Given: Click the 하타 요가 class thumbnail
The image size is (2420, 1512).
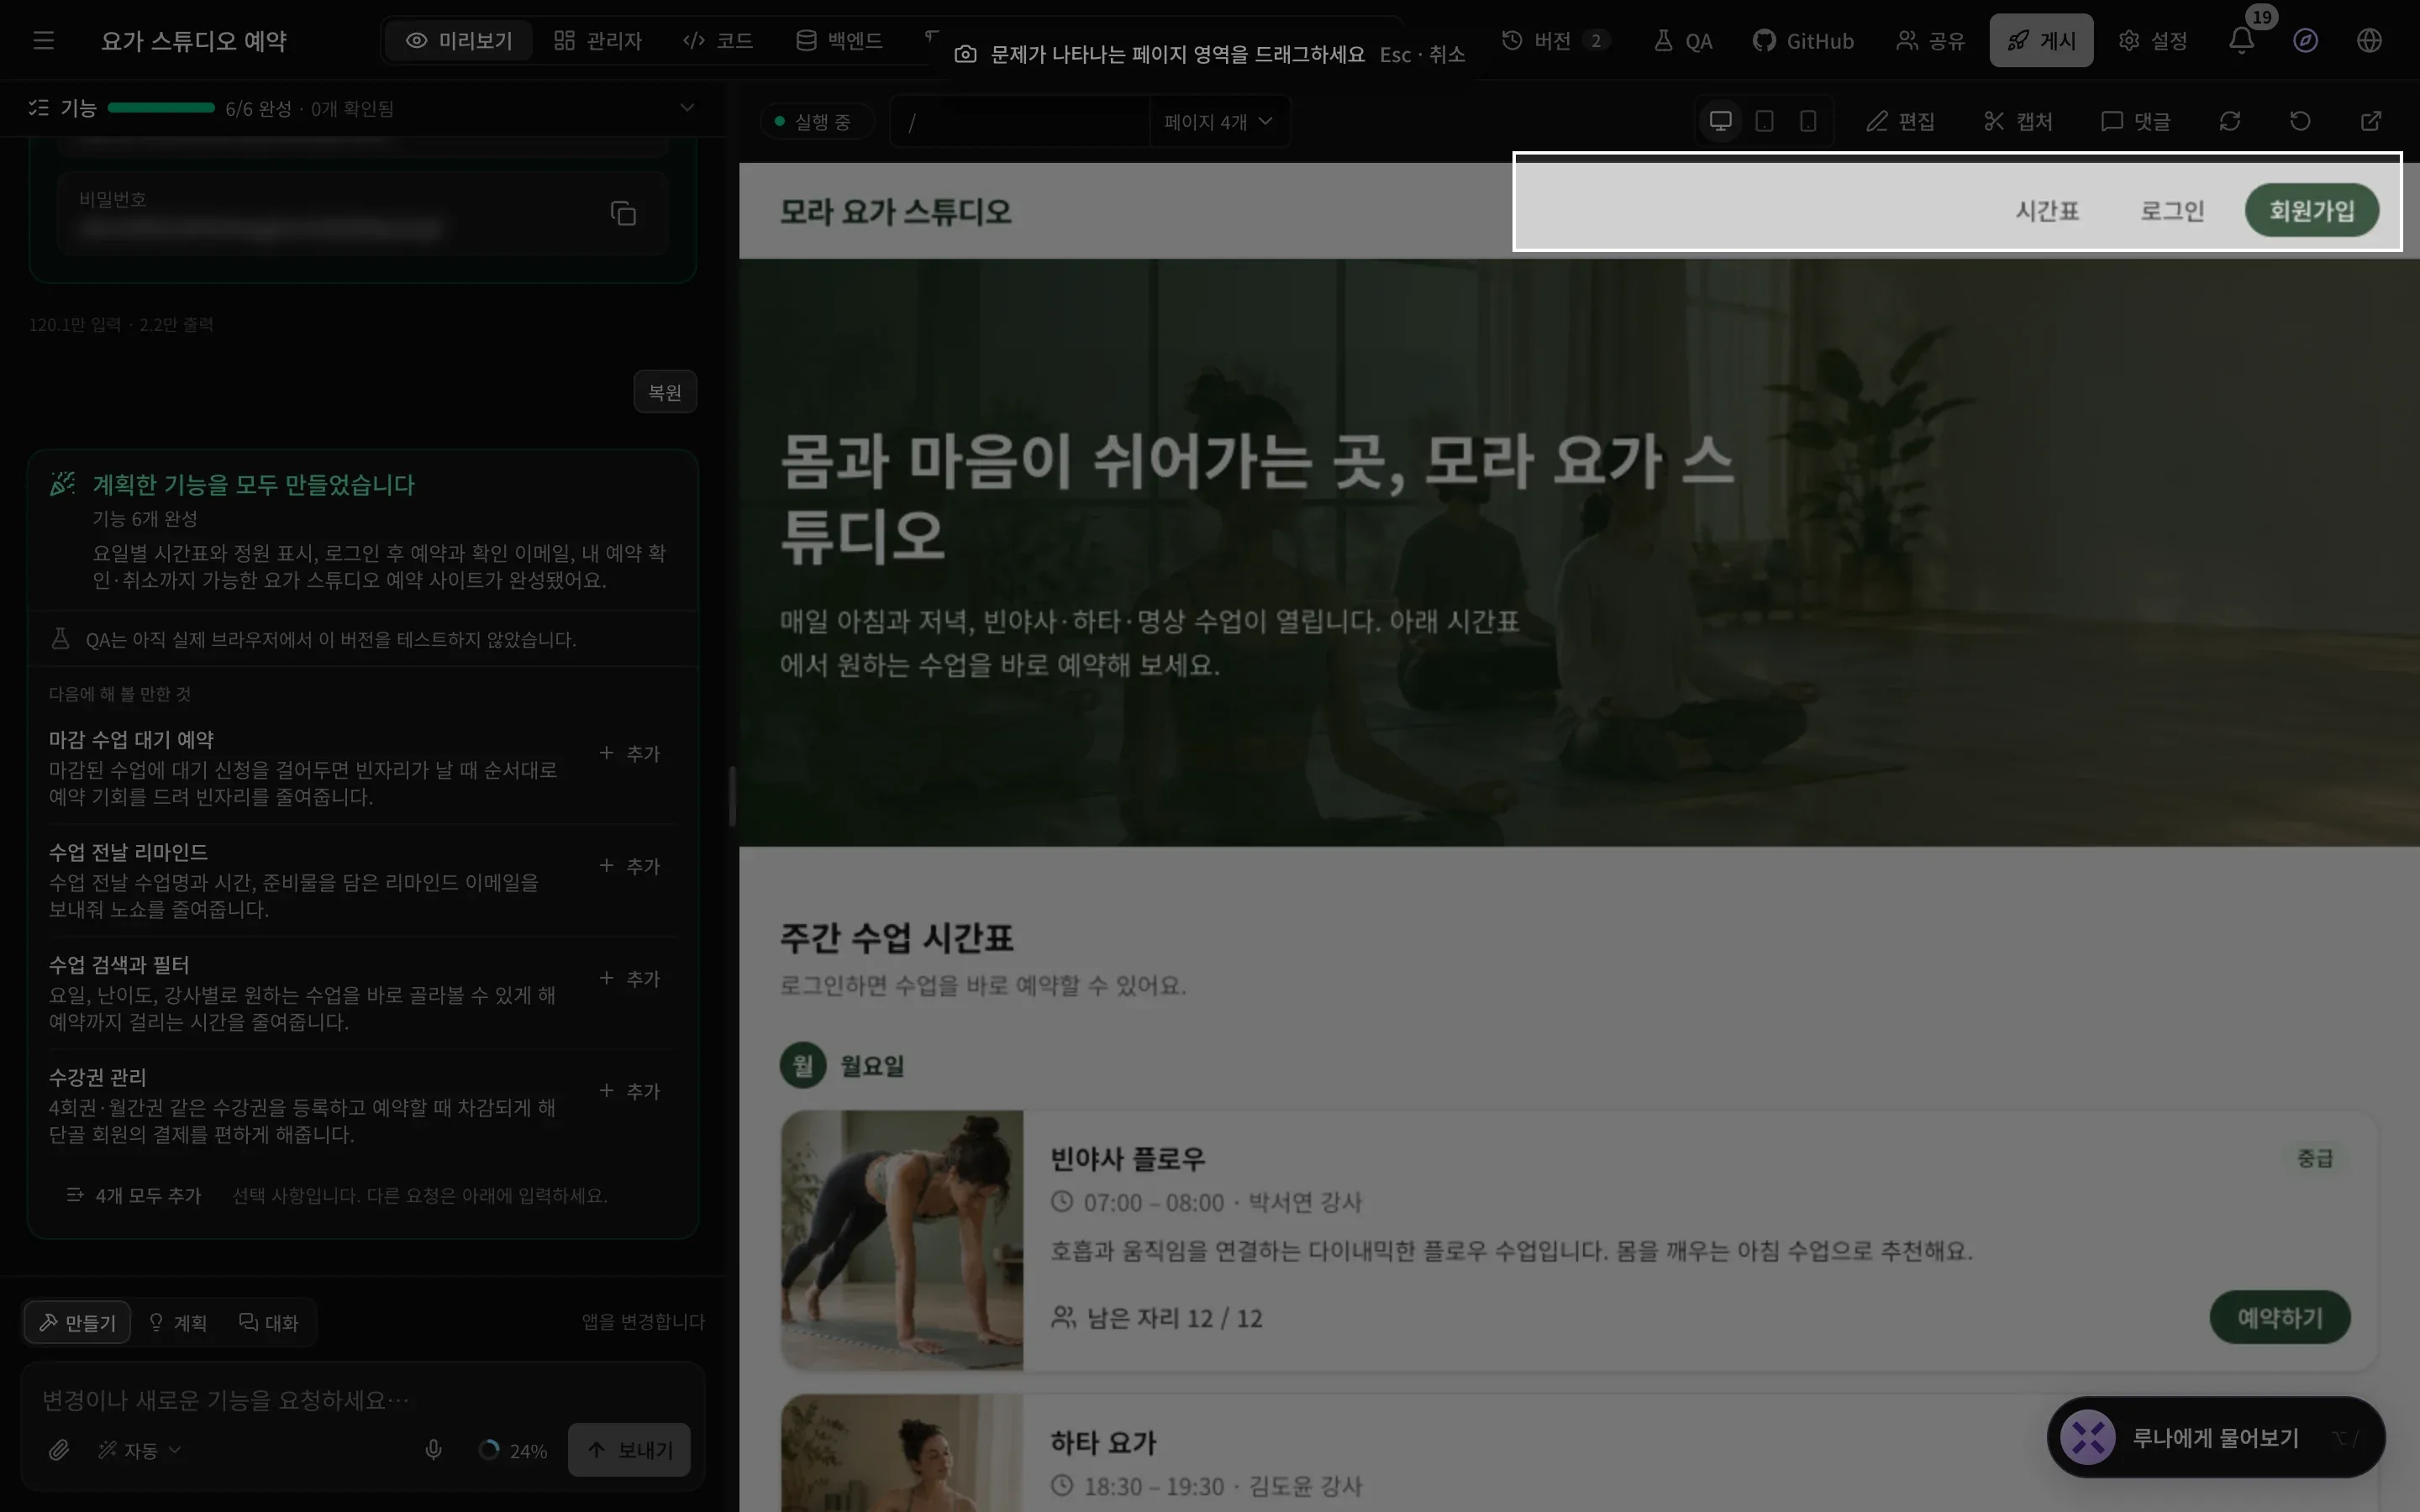Looking at the screenshot, I should [x=902, y=1453].
